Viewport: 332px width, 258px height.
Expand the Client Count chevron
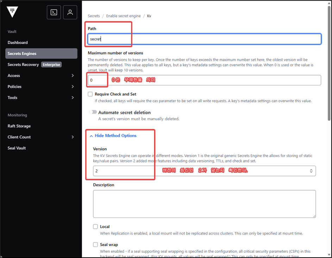(x=73, y=137)
